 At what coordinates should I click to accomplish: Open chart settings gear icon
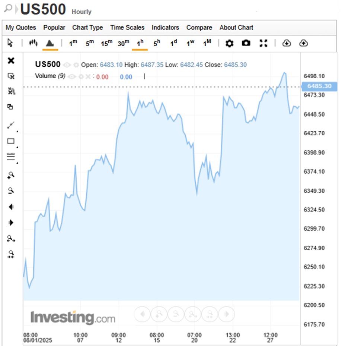[230, 44]
